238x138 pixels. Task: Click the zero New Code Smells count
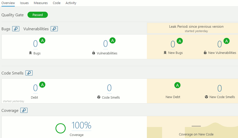tap(219, 88)
